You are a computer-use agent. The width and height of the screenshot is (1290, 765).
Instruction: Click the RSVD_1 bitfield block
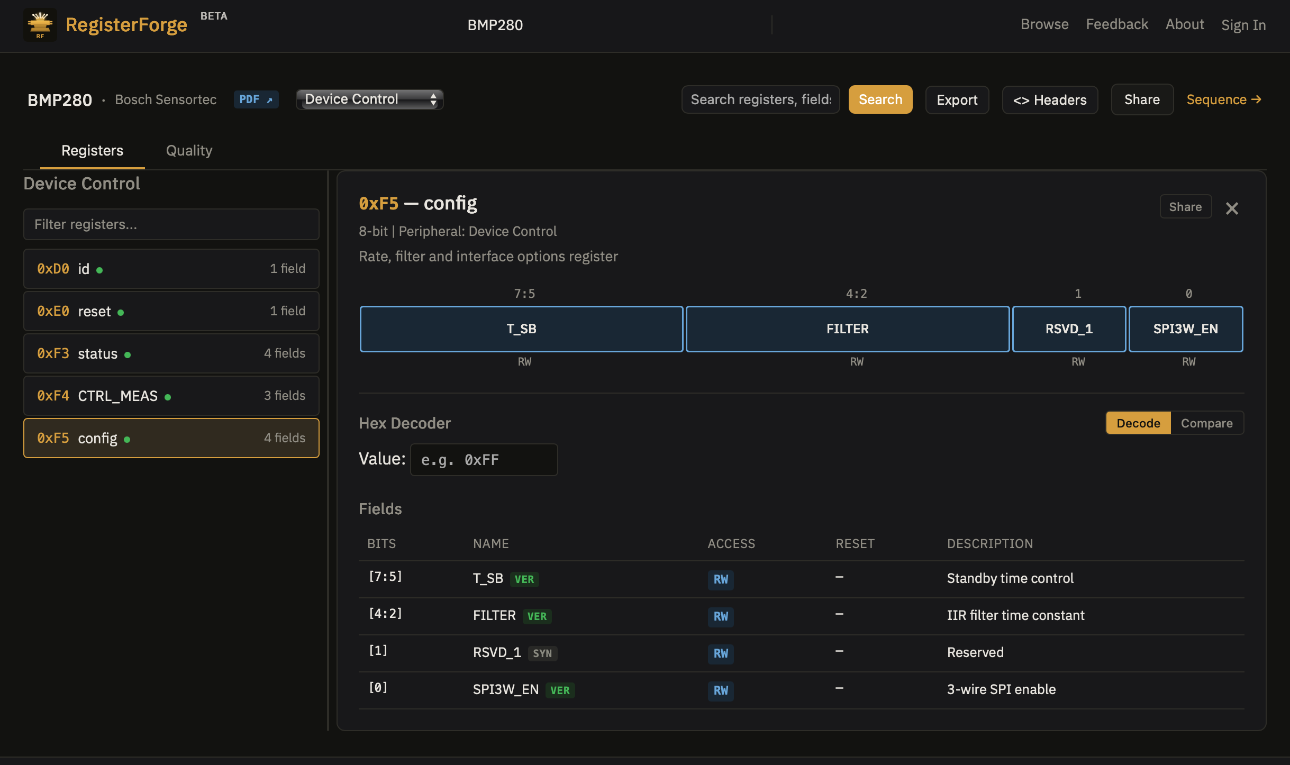pyautogui.click(x=1069, y=329)
